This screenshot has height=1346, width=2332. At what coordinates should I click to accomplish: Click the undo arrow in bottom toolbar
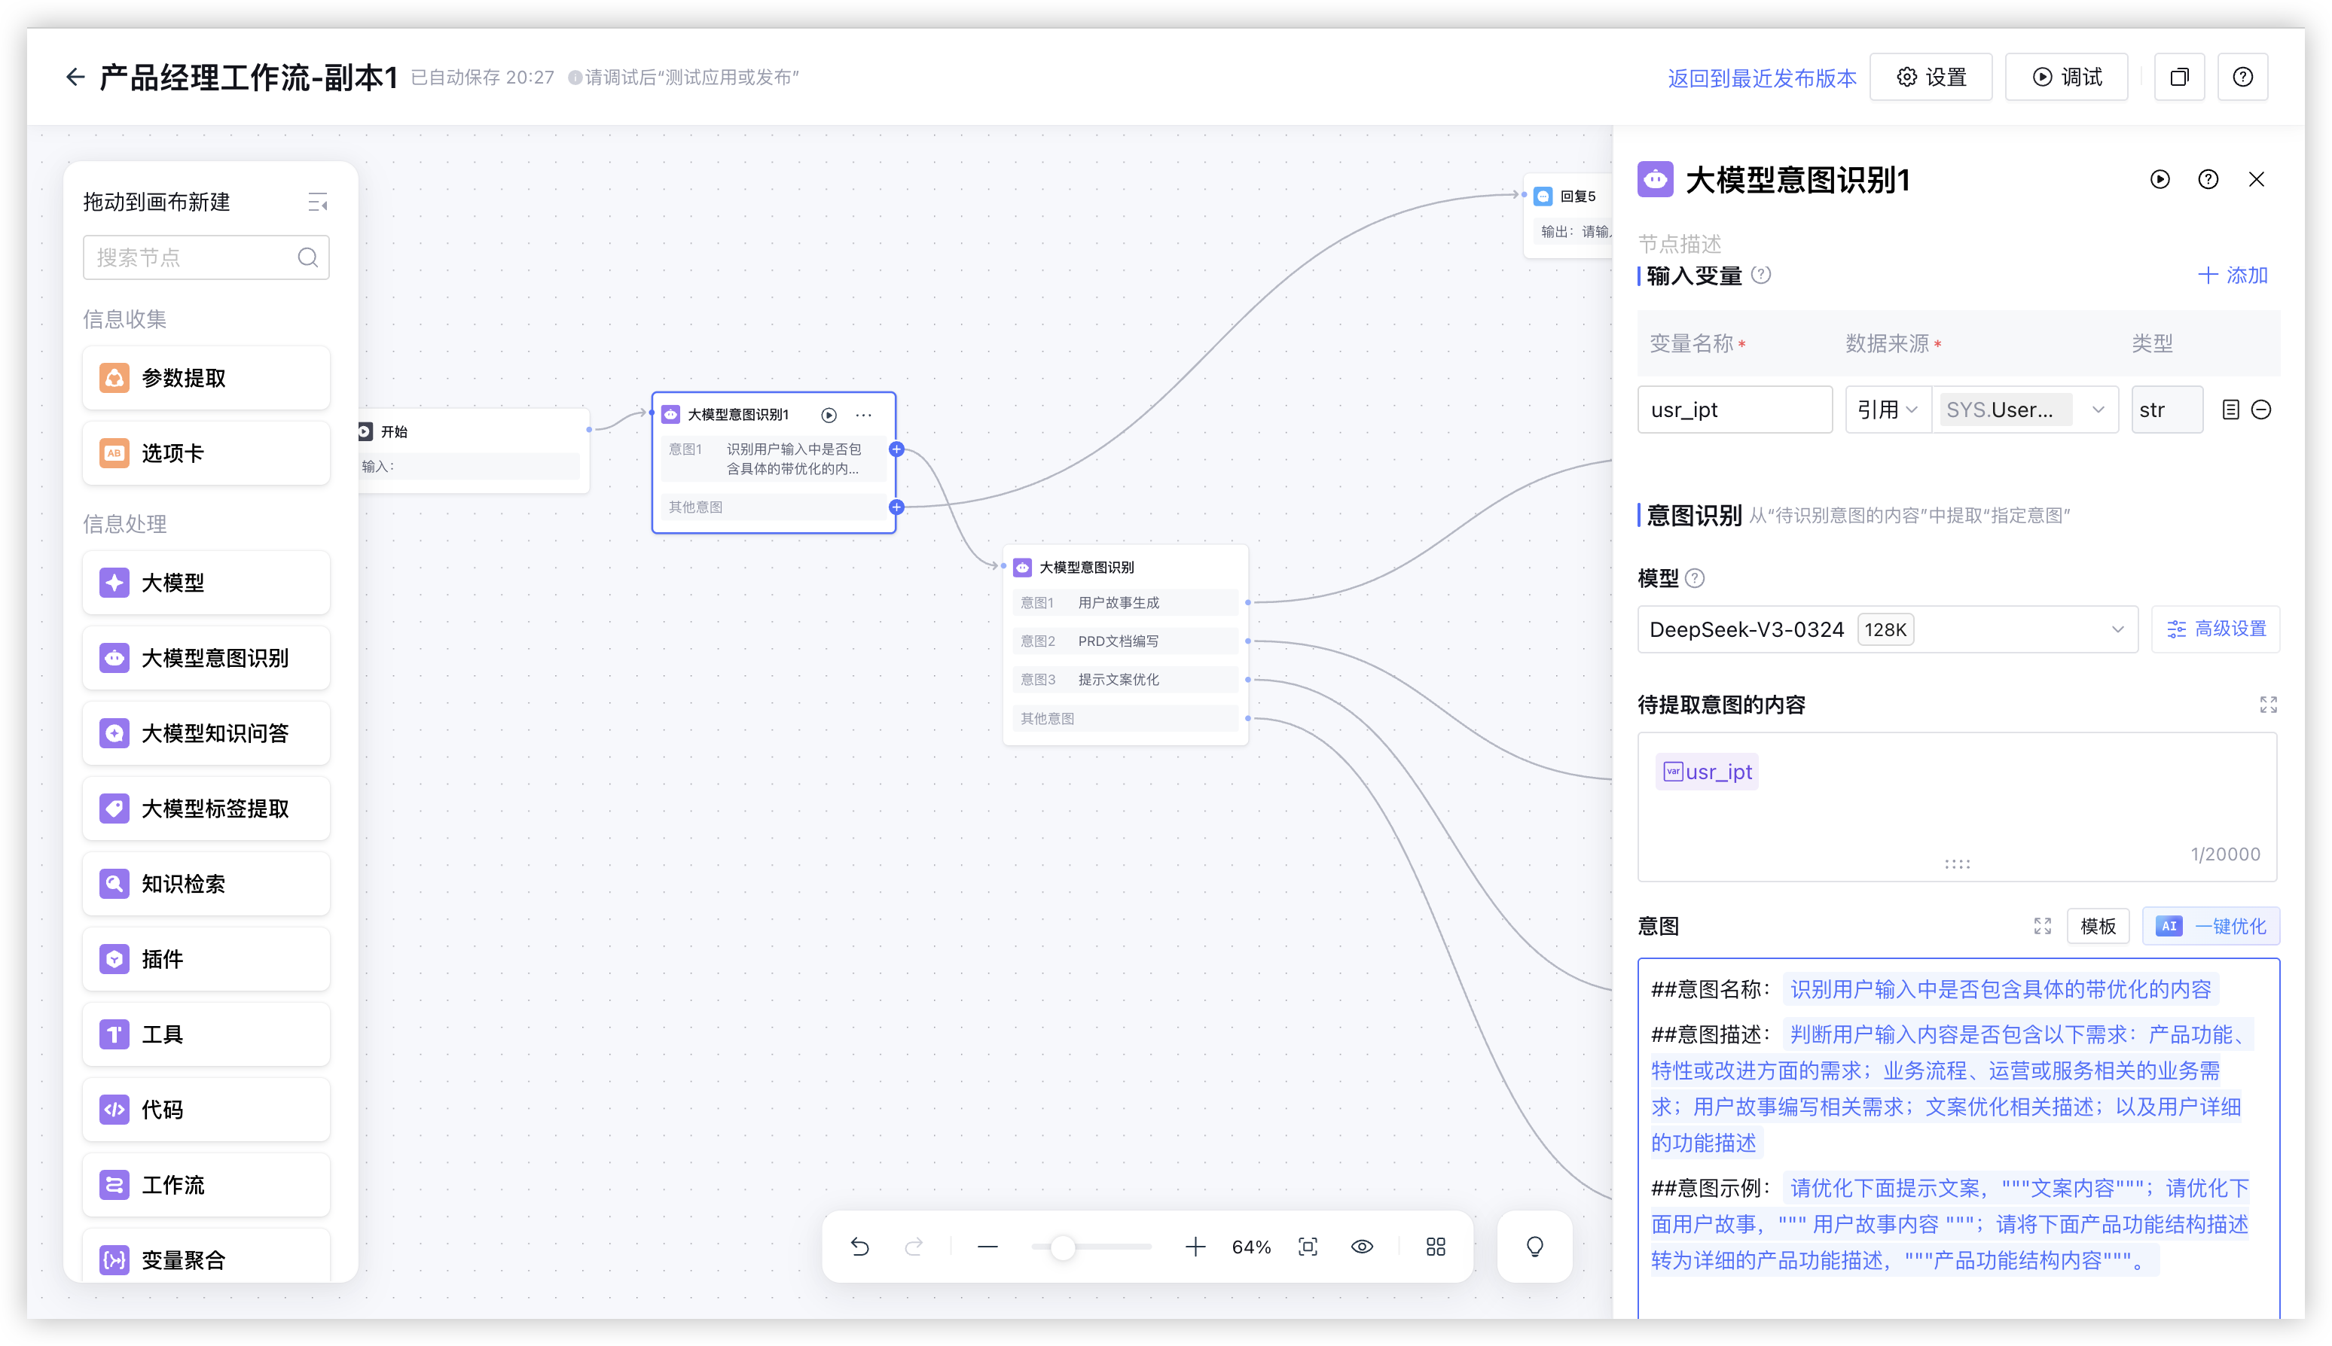click(859, 1246)
